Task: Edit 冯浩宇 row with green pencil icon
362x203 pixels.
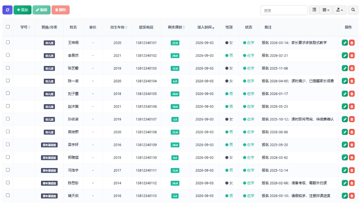Action: coord(345,170)
